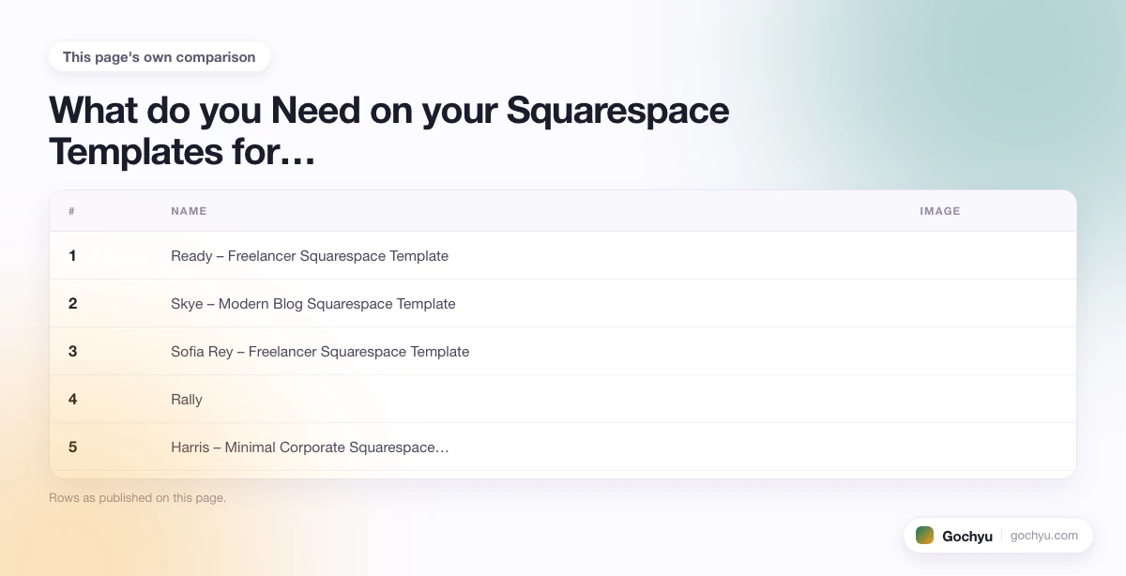Select the NAME column header
The height and width of the screenshot is (576, 1126).
[x=189, y=211]
